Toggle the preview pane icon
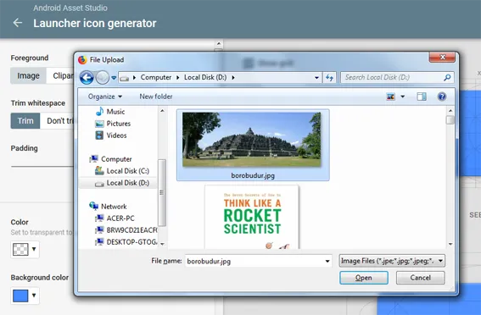This screenshot has width=481, height=315. (422, 97)
